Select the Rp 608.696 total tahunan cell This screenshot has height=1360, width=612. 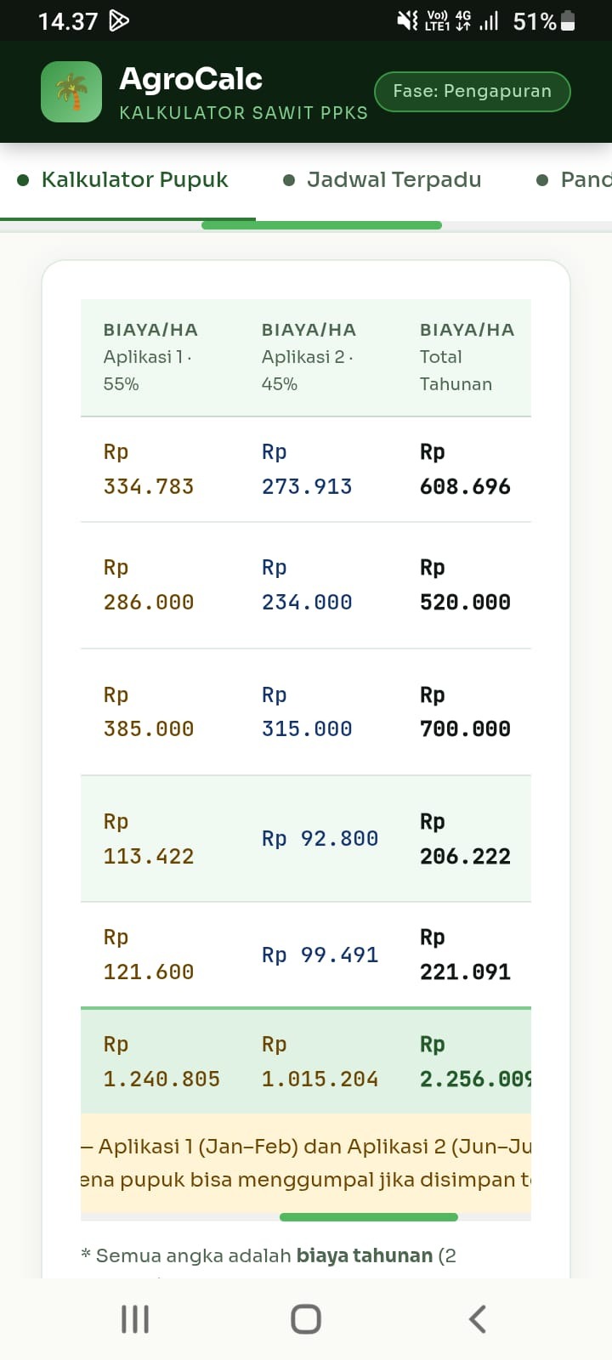466,469
